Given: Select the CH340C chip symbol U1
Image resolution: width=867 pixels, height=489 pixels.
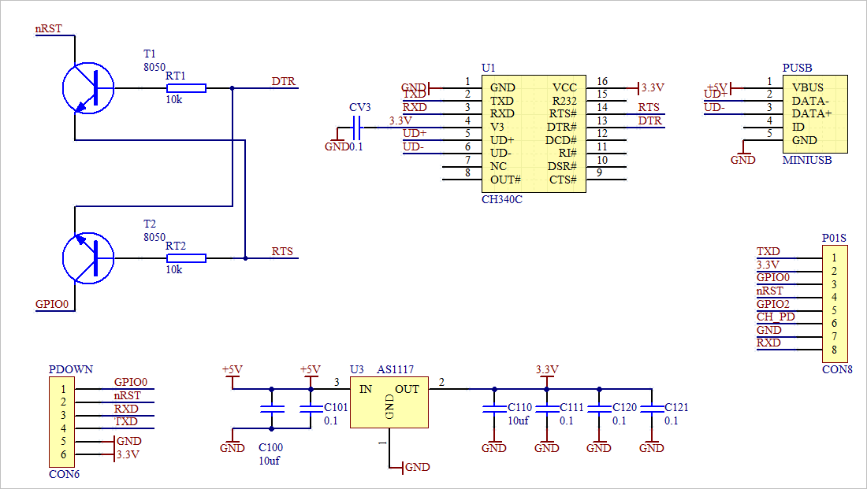Looking at the screenshot, I should click(x=532, y=134).
